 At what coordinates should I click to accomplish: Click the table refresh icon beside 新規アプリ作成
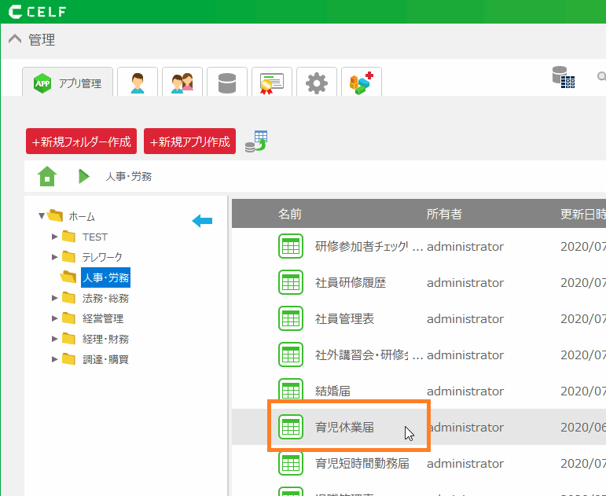coord(256,141)
